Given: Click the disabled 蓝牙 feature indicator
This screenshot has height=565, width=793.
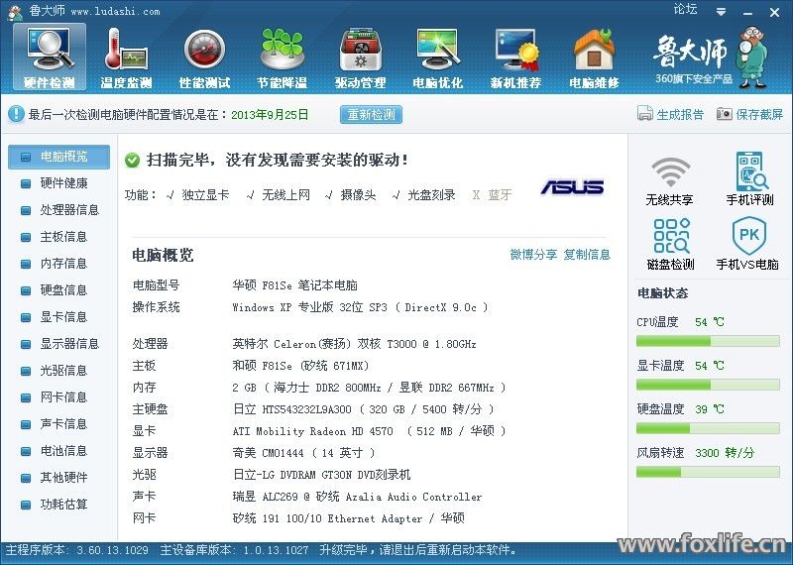Looking at the screenshot, I should coord(492,194).
